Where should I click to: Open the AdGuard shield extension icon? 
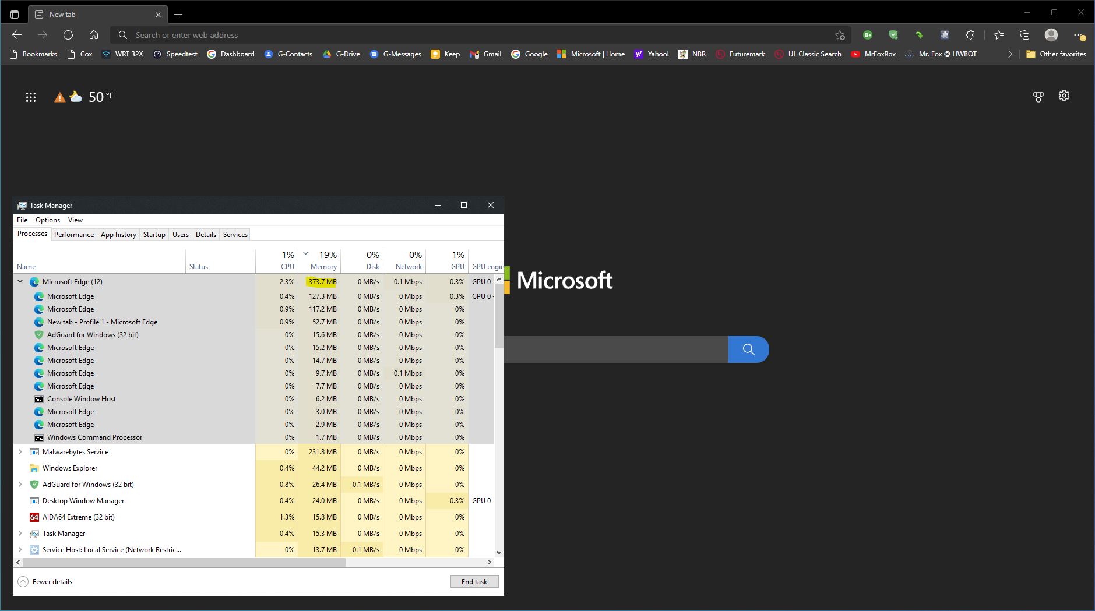click(893, 35)
